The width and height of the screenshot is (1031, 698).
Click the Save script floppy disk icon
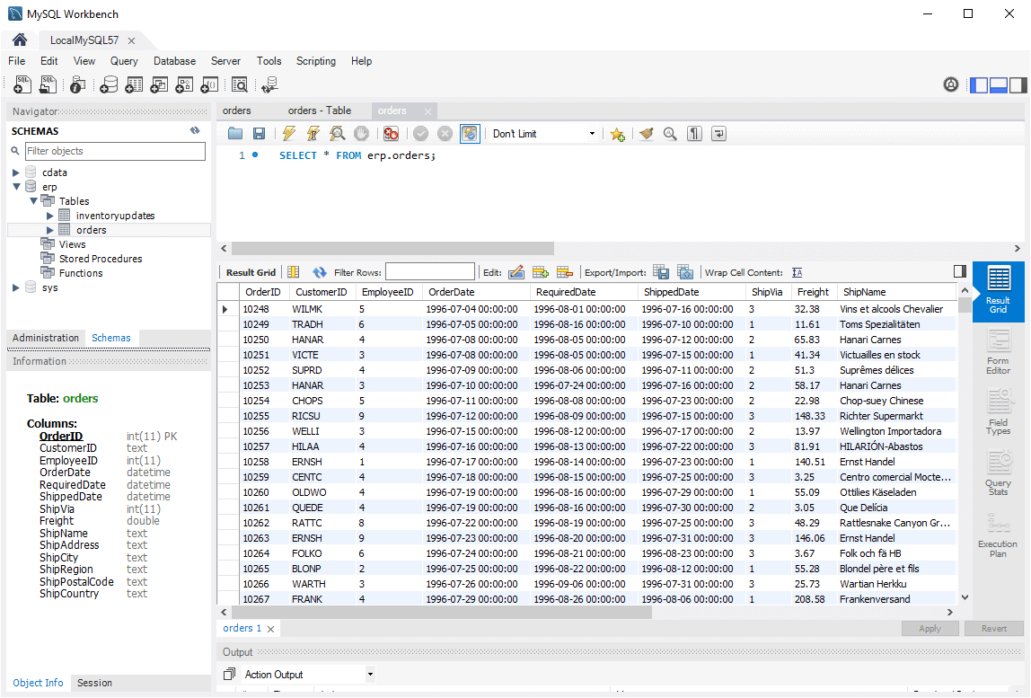259,134
